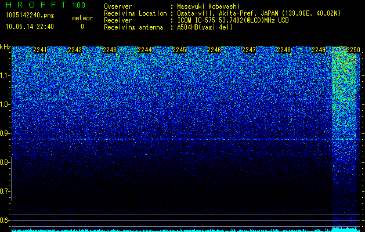The width and height of the screenshot is (365, 232).
Task: Click the 1.1 kHz axis label
Action: pyautogui.click(x=4, y=75)
